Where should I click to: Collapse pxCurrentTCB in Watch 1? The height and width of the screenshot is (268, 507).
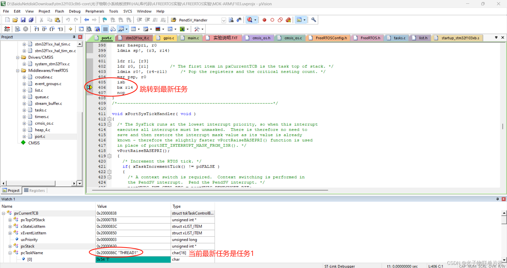(x=3, y=213)
